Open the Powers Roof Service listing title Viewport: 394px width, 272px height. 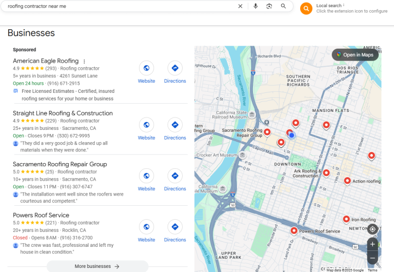[41, 215]
